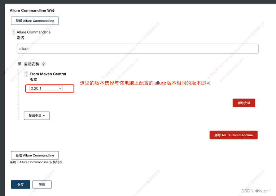Open help icon next to 自动安装
The image size is (276, 196).
coord(44,64)
